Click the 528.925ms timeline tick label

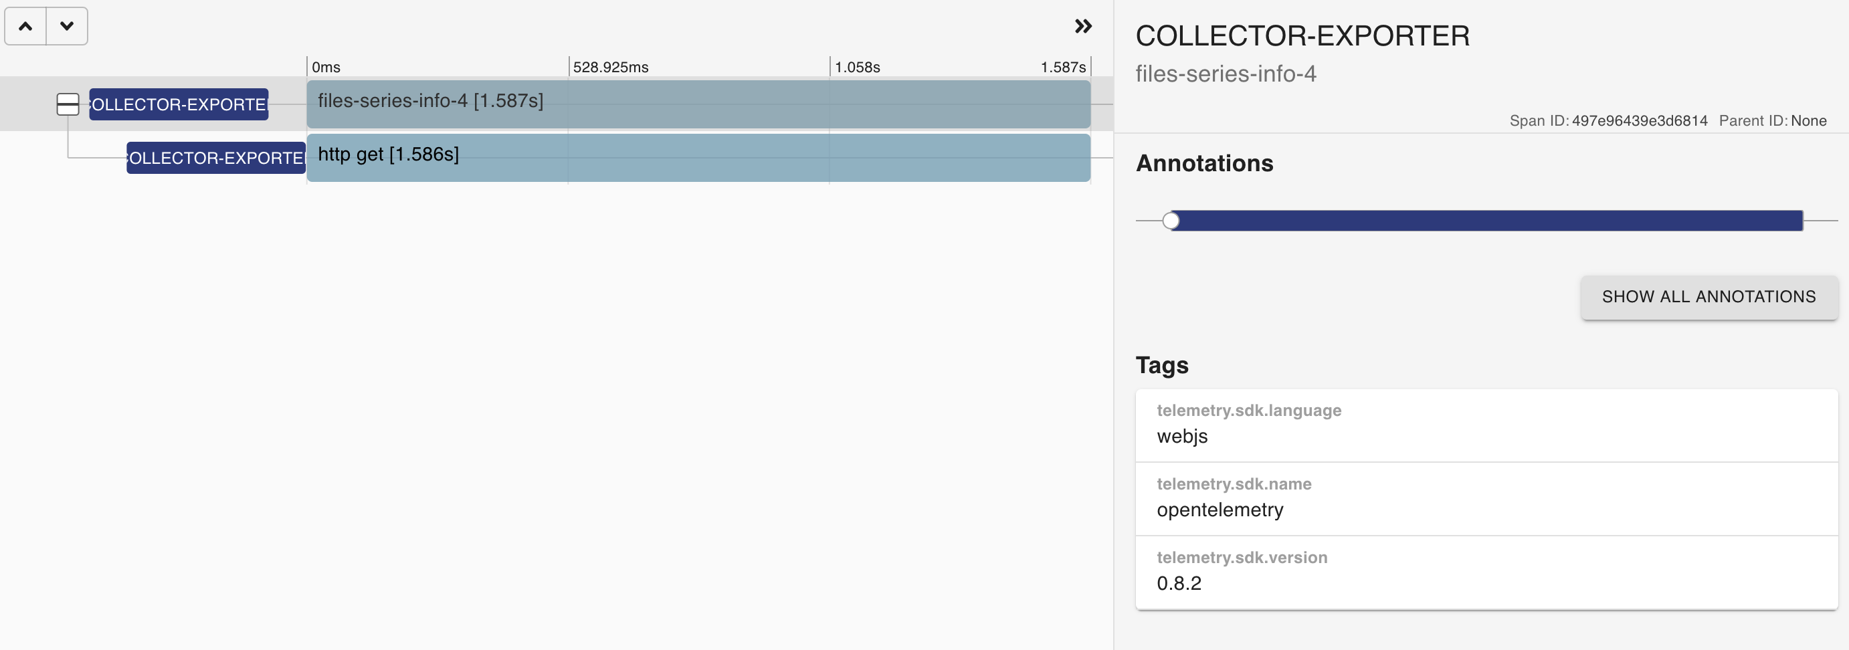tap(610, 68)
